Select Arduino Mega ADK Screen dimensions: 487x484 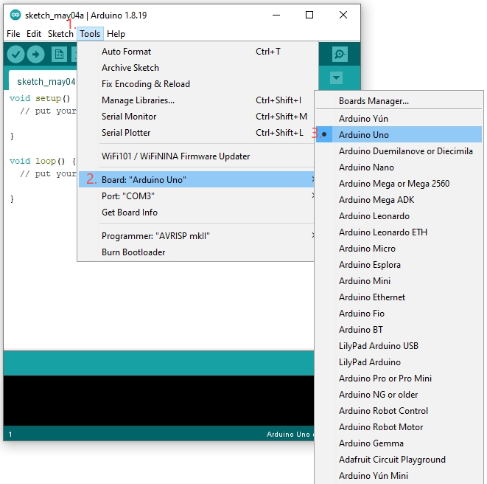pos(399,200)
